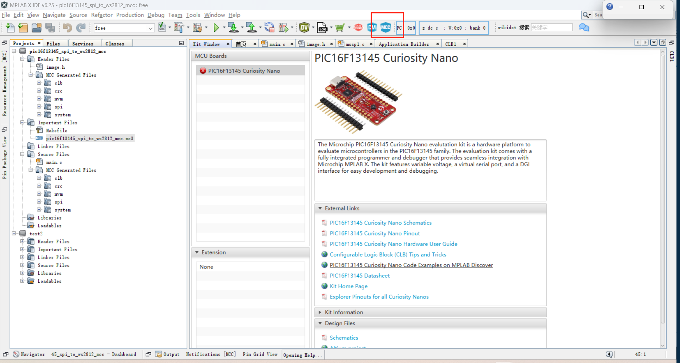Switch to the Classes tab

(115, 43)
